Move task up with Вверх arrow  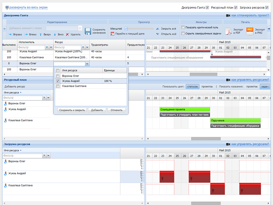pos(41,34)
